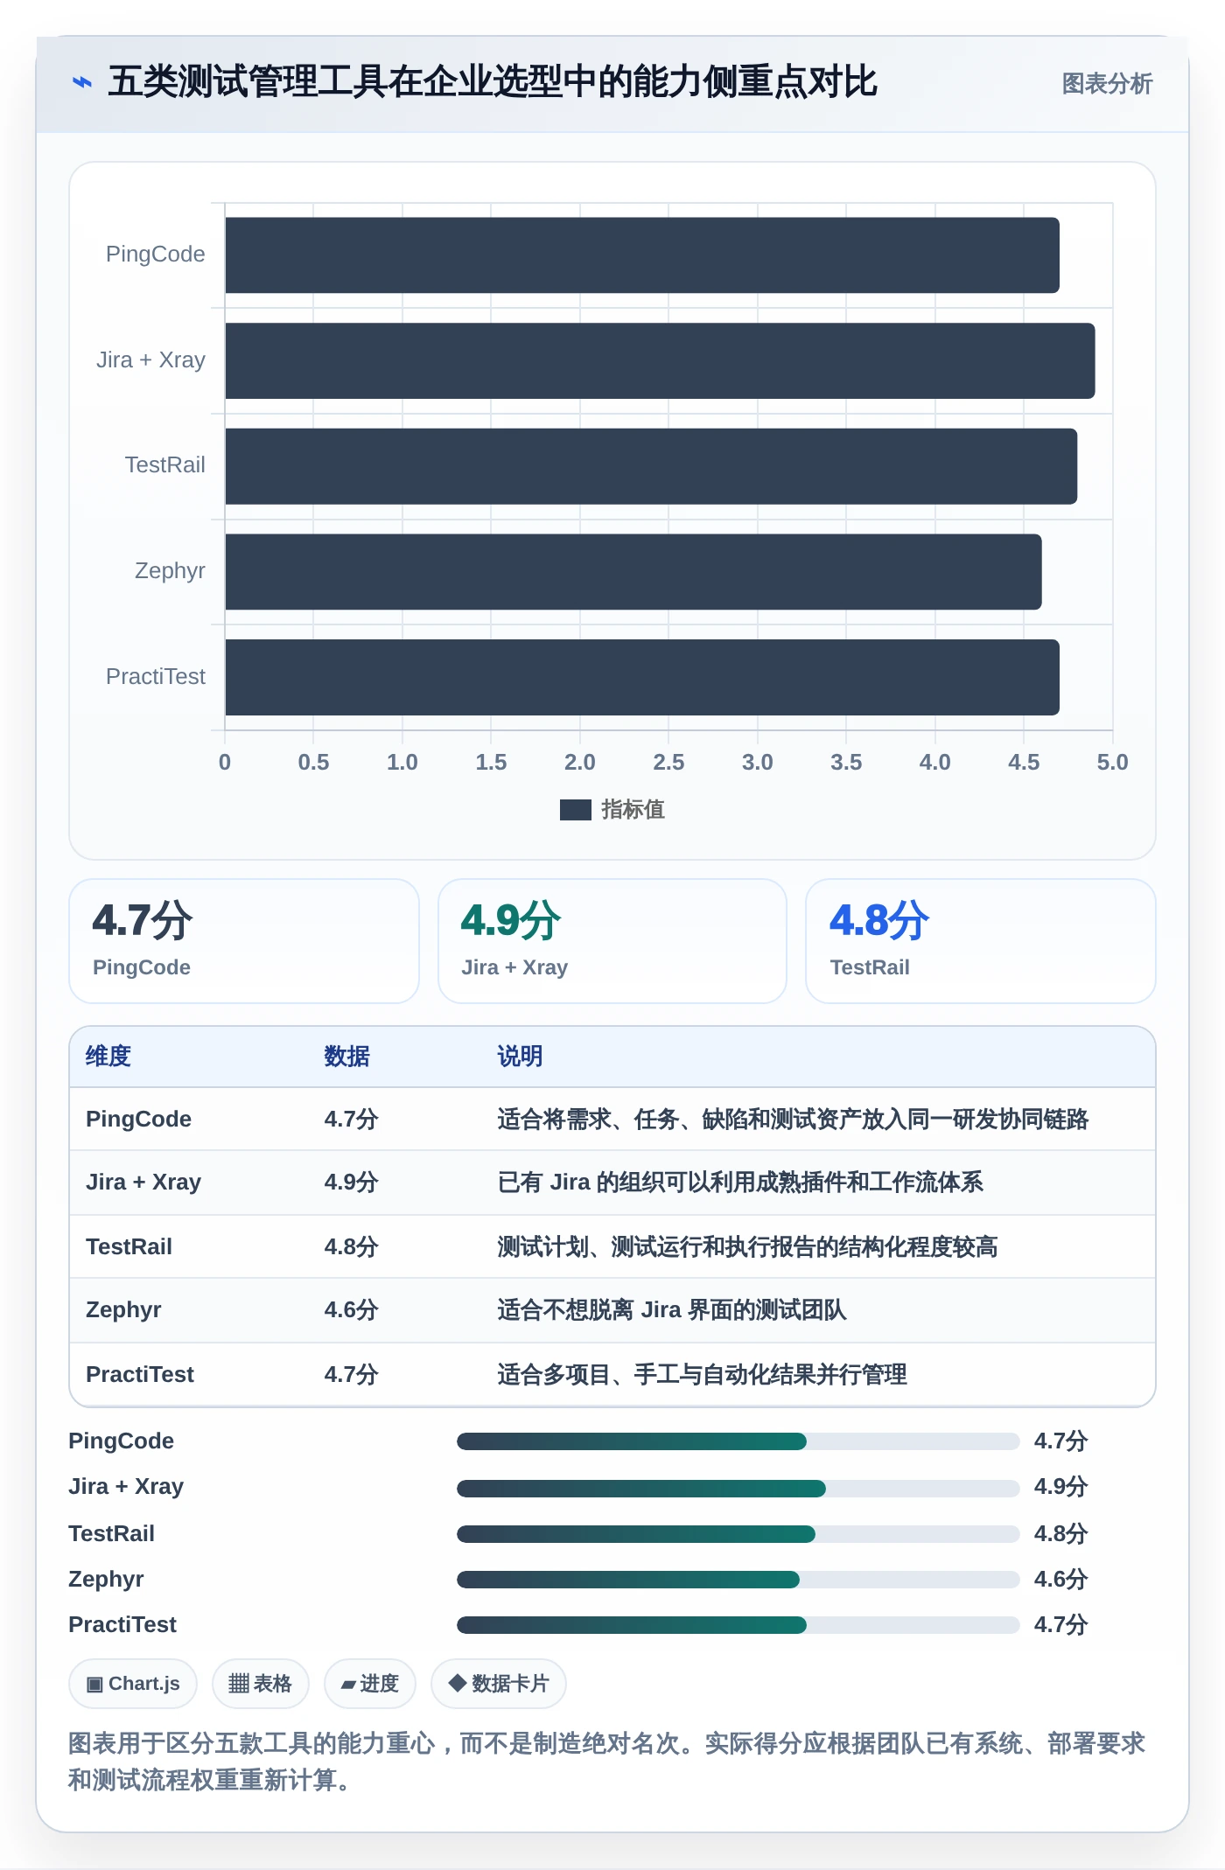Select the PractiTest table row name
Image resolution: width=1225 pixels, height=1870 pixels.
pos(140,1375)
